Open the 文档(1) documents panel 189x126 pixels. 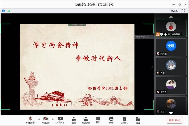point(124,120)
